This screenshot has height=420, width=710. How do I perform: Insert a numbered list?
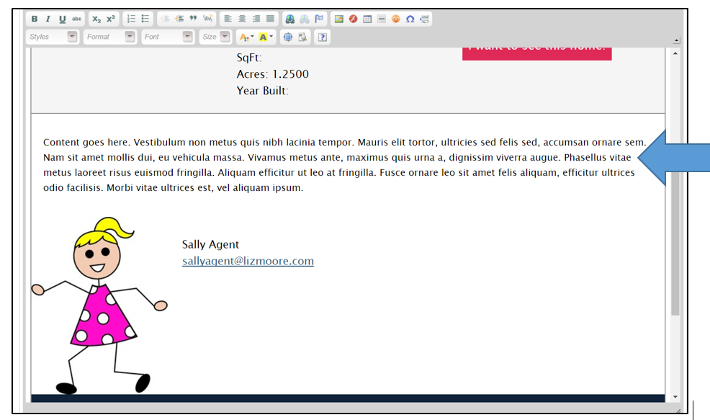(x=131, y=19)
